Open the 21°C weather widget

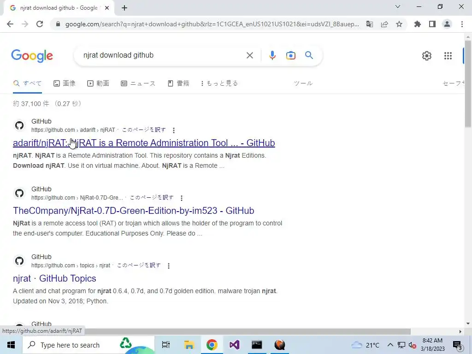point(366,345)
